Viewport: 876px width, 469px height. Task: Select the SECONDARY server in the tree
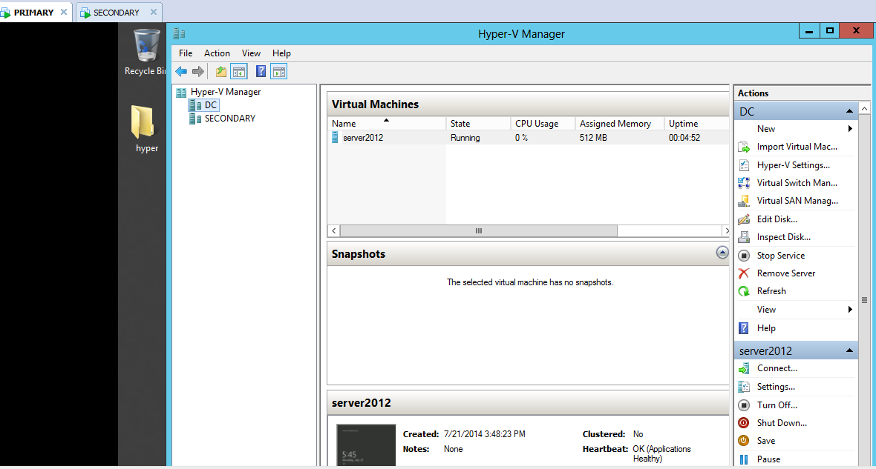point(229,119)
